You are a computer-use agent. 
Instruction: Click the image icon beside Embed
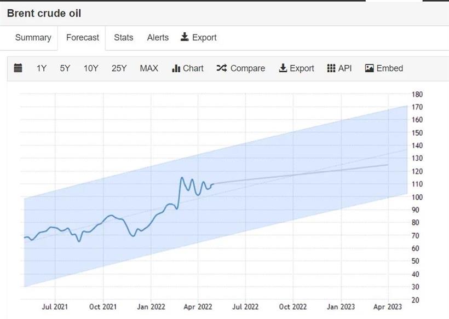point(370,68)
